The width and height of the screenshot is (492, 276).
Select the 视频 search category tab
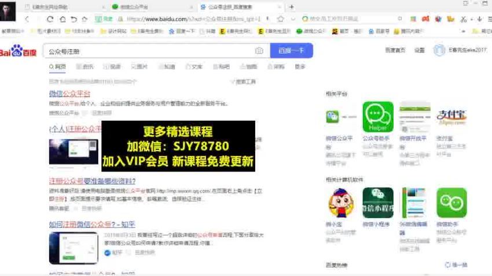coord(112,66)
